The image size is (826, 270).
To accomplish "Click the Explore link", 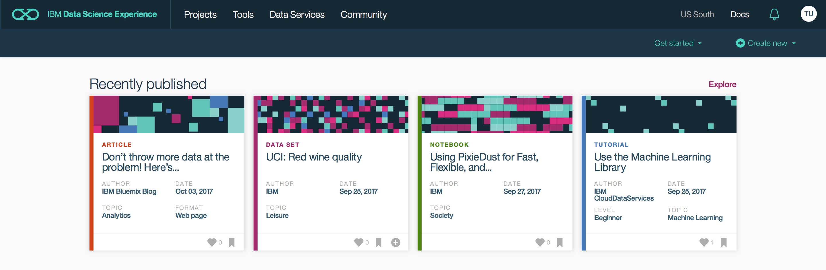I will click(722, 84).
